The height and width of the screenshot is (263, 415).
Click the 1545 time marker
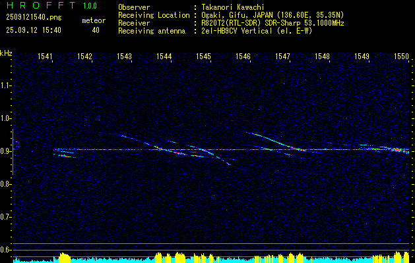[204, 56]
